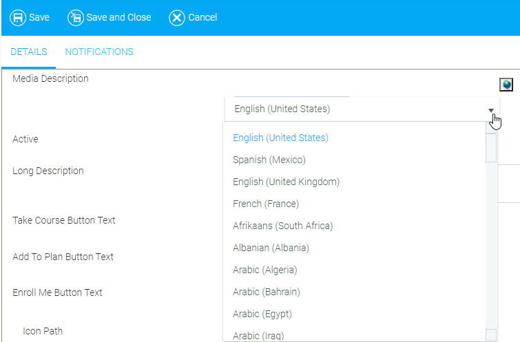This screenshot has height=342, width=520.
Task: Pick Afrikaans (South Africa) option
Action: coord(282,226)
